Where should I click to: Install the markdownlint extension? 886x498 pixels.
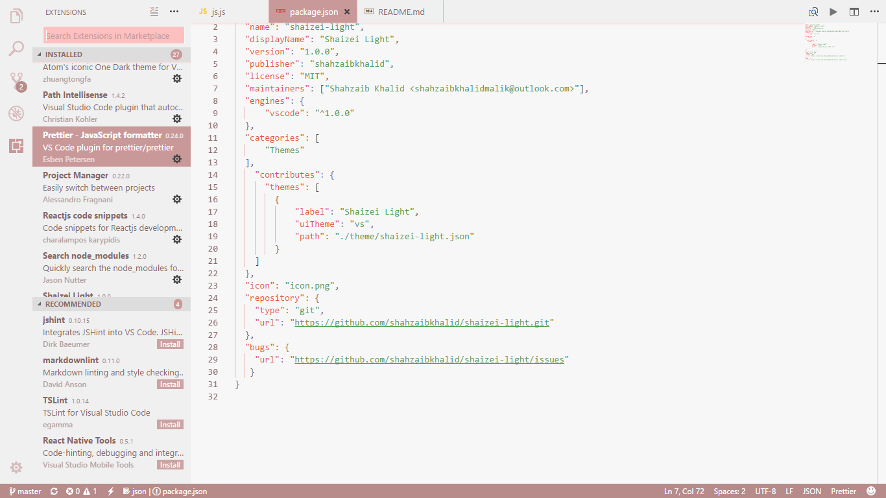(x=170, y=385)
